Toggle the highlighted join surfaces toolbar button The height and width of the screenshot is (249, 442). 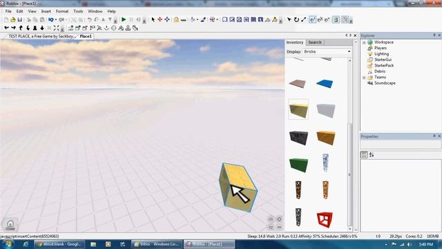click(345, 20)
